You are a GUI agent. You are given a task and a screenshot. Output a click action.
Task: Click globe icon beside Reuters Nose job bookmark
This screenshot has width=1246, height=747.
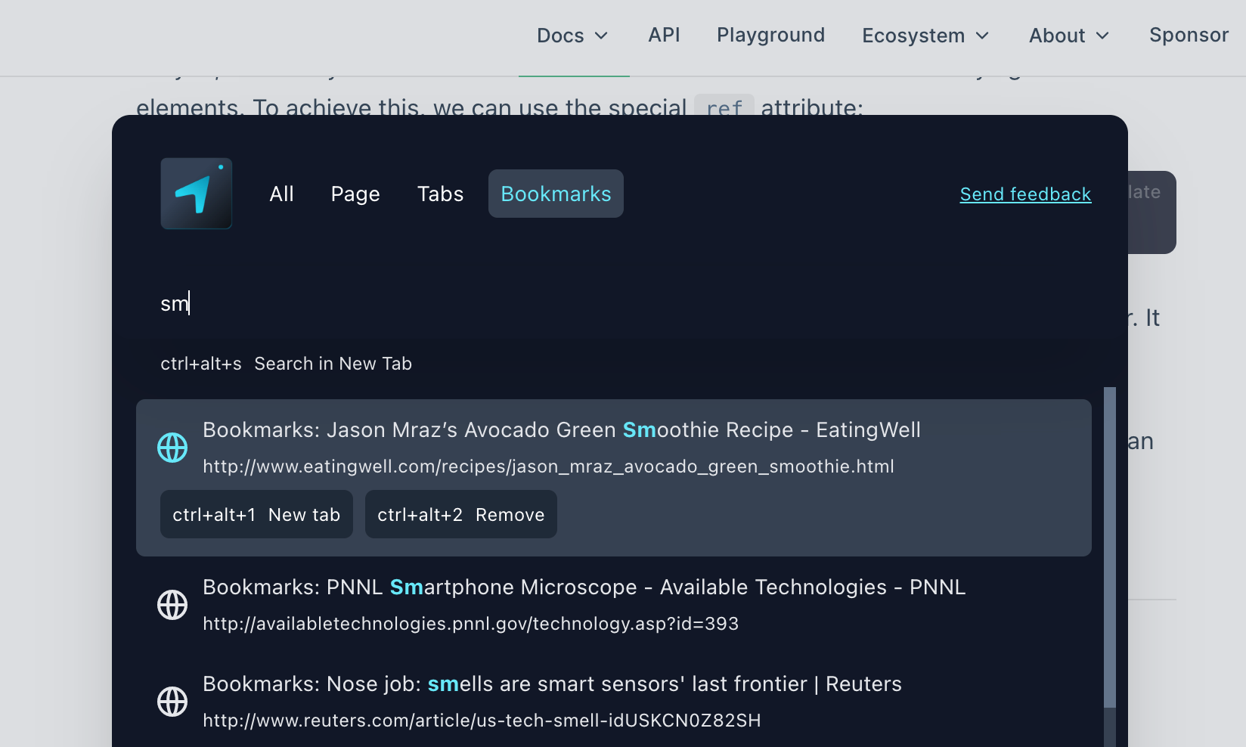click(172, 702)
